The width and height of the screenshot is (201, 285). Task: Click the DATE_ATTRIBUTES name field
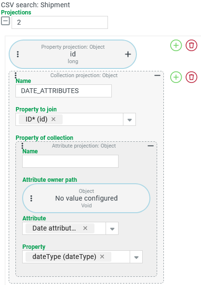[x=64, y=91]
